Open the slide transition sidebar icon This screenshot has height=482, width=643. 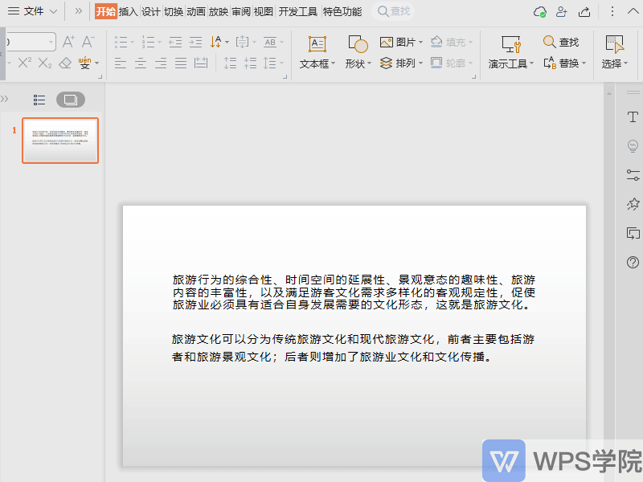(633, 233)
